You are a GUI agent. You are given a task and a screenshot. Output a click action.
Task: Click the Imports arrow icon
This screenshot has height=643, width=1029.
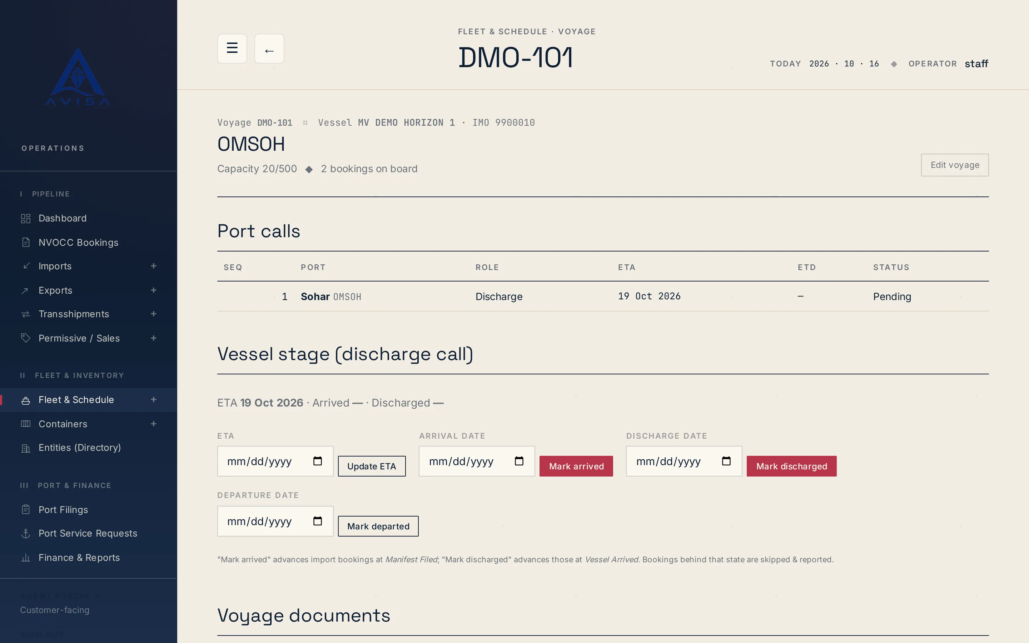click(x=26, y=266)
